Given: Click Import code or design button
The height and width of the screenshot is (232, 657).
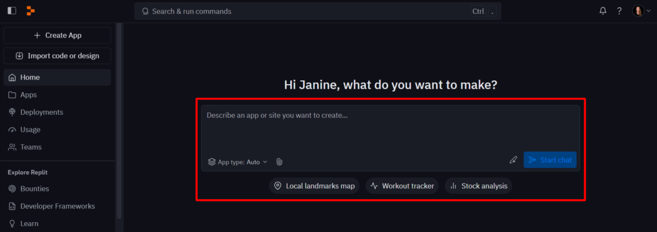Looking at the screenshot, I should point(57,56).
